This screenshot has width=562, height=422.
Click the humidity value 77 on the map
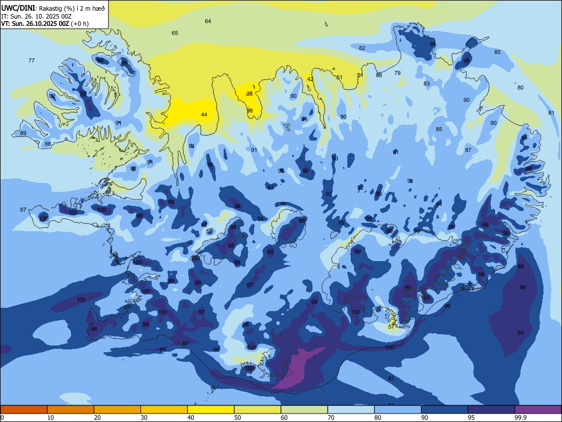(31, 61)
